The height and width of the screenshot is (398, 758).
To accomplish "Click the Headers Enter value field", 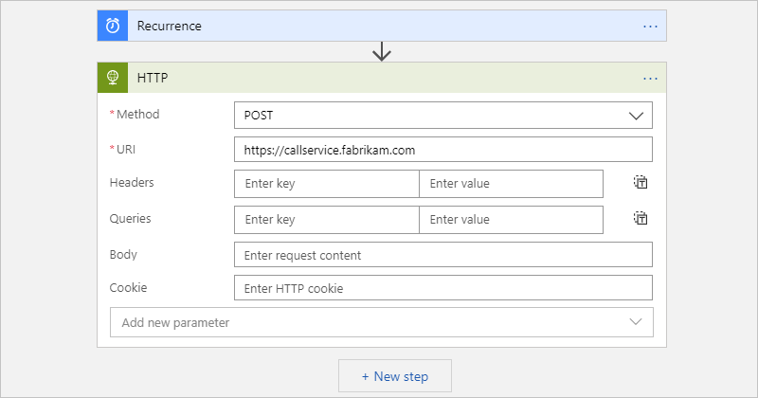I will tap(511, 183).
